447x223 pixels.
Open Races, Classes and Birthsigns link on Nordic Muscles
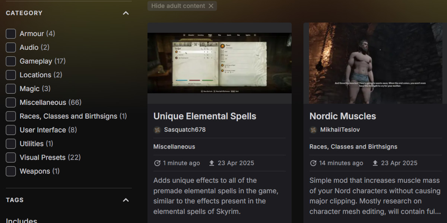354,147
